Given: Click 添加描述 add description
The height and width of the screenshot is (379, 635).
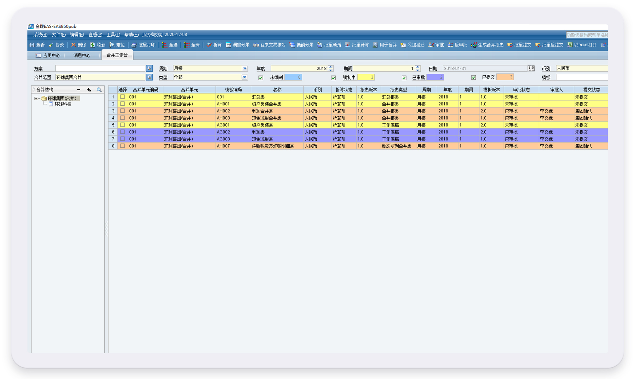Looking at the screenshot, I should tap(413, 45).
